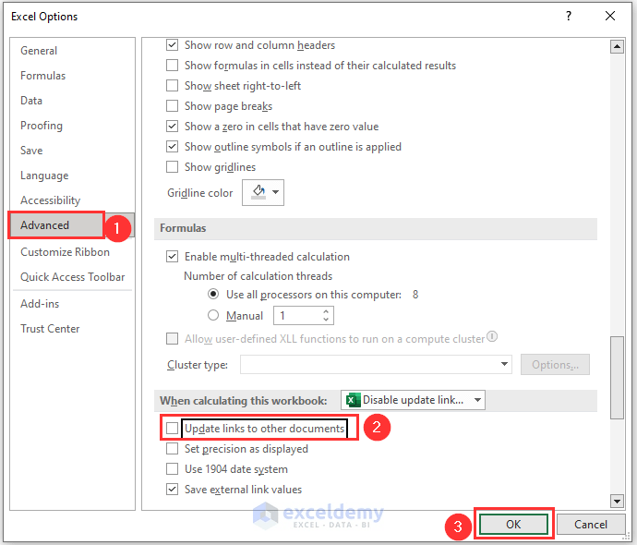Toggle Show outline symbols checkbox
The height and width of the screenshot is (545, 637).
[x=173, y=146]
